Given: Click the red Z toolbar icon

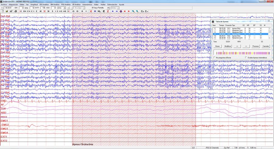Looking at the screenshot, I should 108,11.
